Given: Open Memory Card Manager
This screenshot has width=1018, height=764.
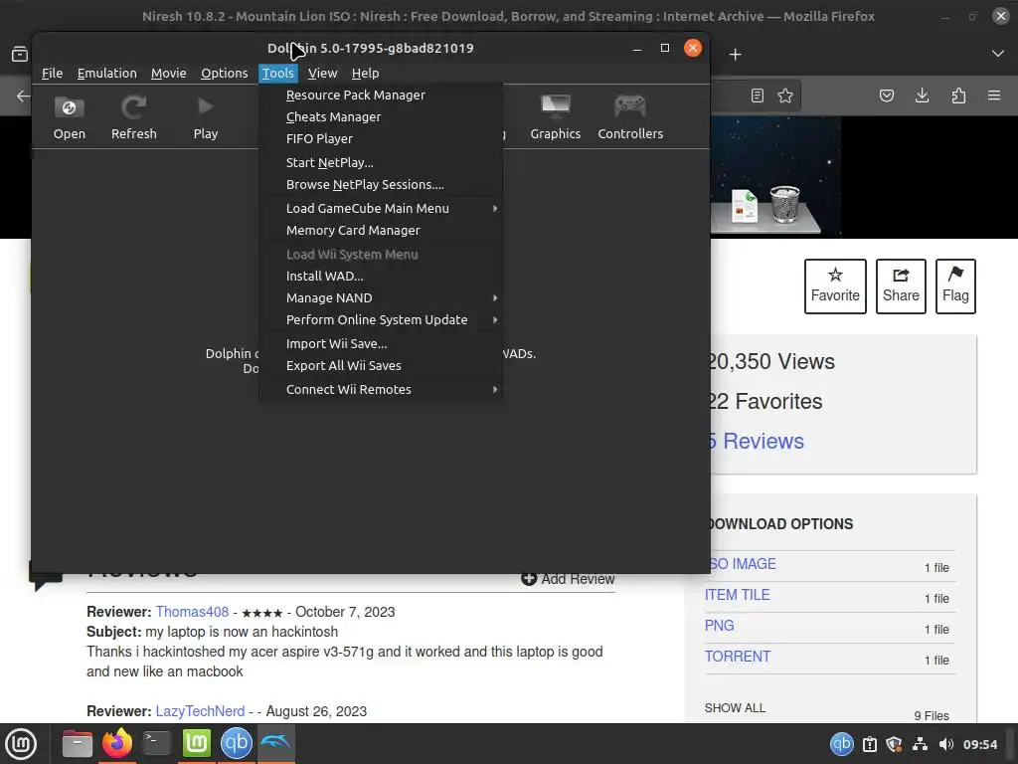Looking at the screenshot, I should [x=381, y=231].
